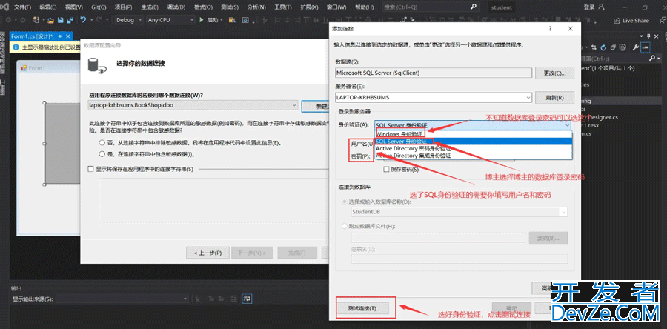
Task: Click the help question mark in Add Connection dialog
Action: (x=551, y=28)
